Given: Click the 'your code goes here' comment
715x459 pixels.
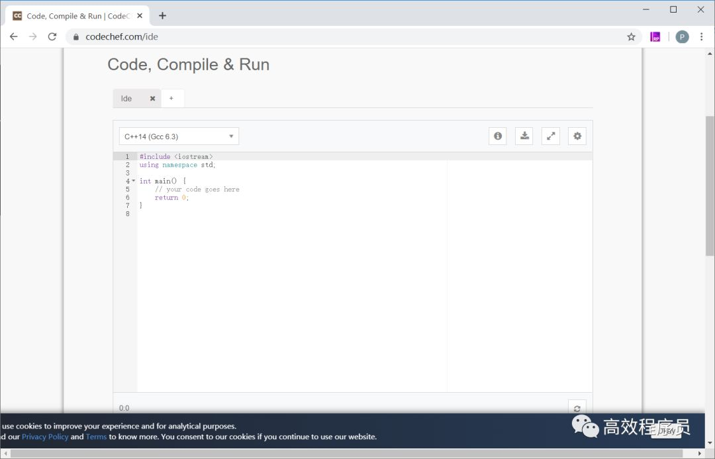Looking at the screenshot, I should coord(197,189).
